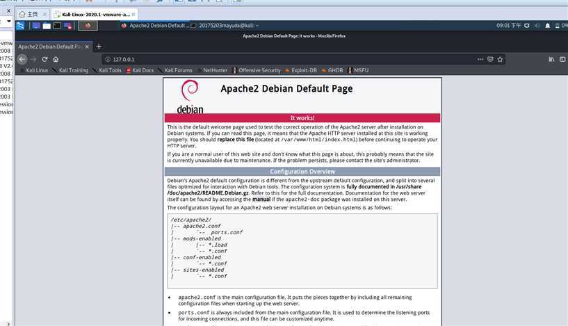This screenshot has height=326, width=568.
Task: Click the address bar showing 127.0.0.1
Action: 278,59
